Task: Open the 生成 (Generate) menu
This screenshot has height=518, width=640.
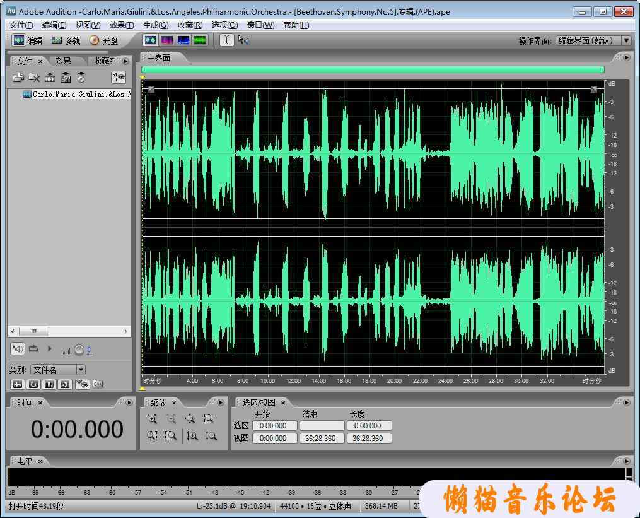Action: point(156,25)
